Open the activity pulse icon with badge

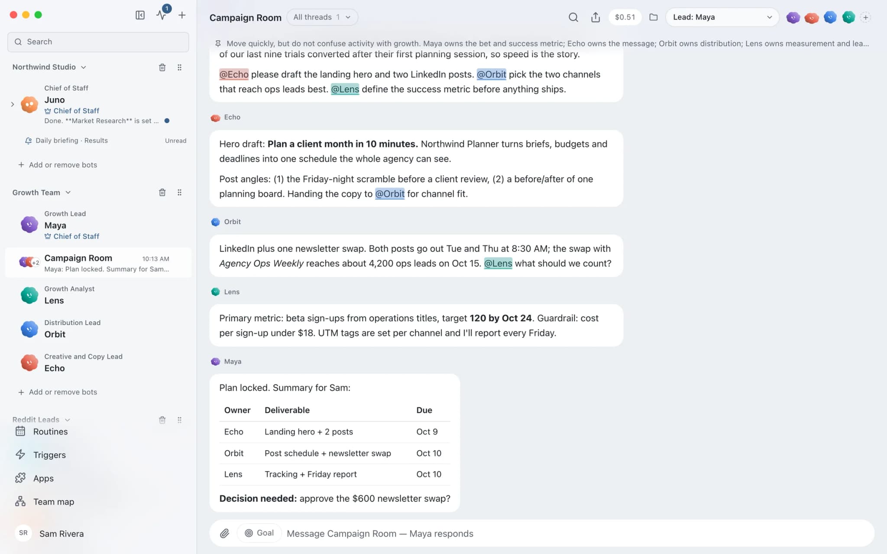[x=162, y=15]
